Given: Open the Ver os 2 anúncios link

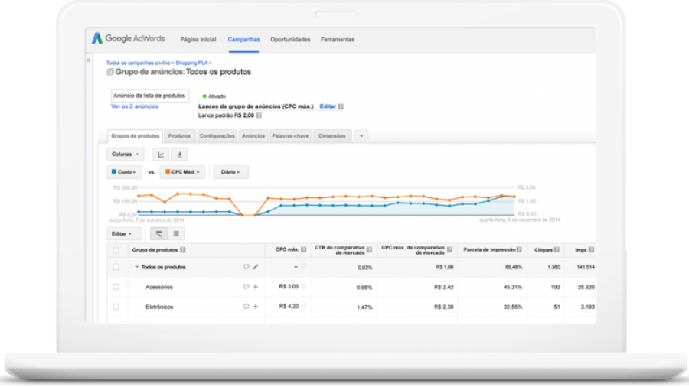Looking at the screenshot, I should pos(135,106).
